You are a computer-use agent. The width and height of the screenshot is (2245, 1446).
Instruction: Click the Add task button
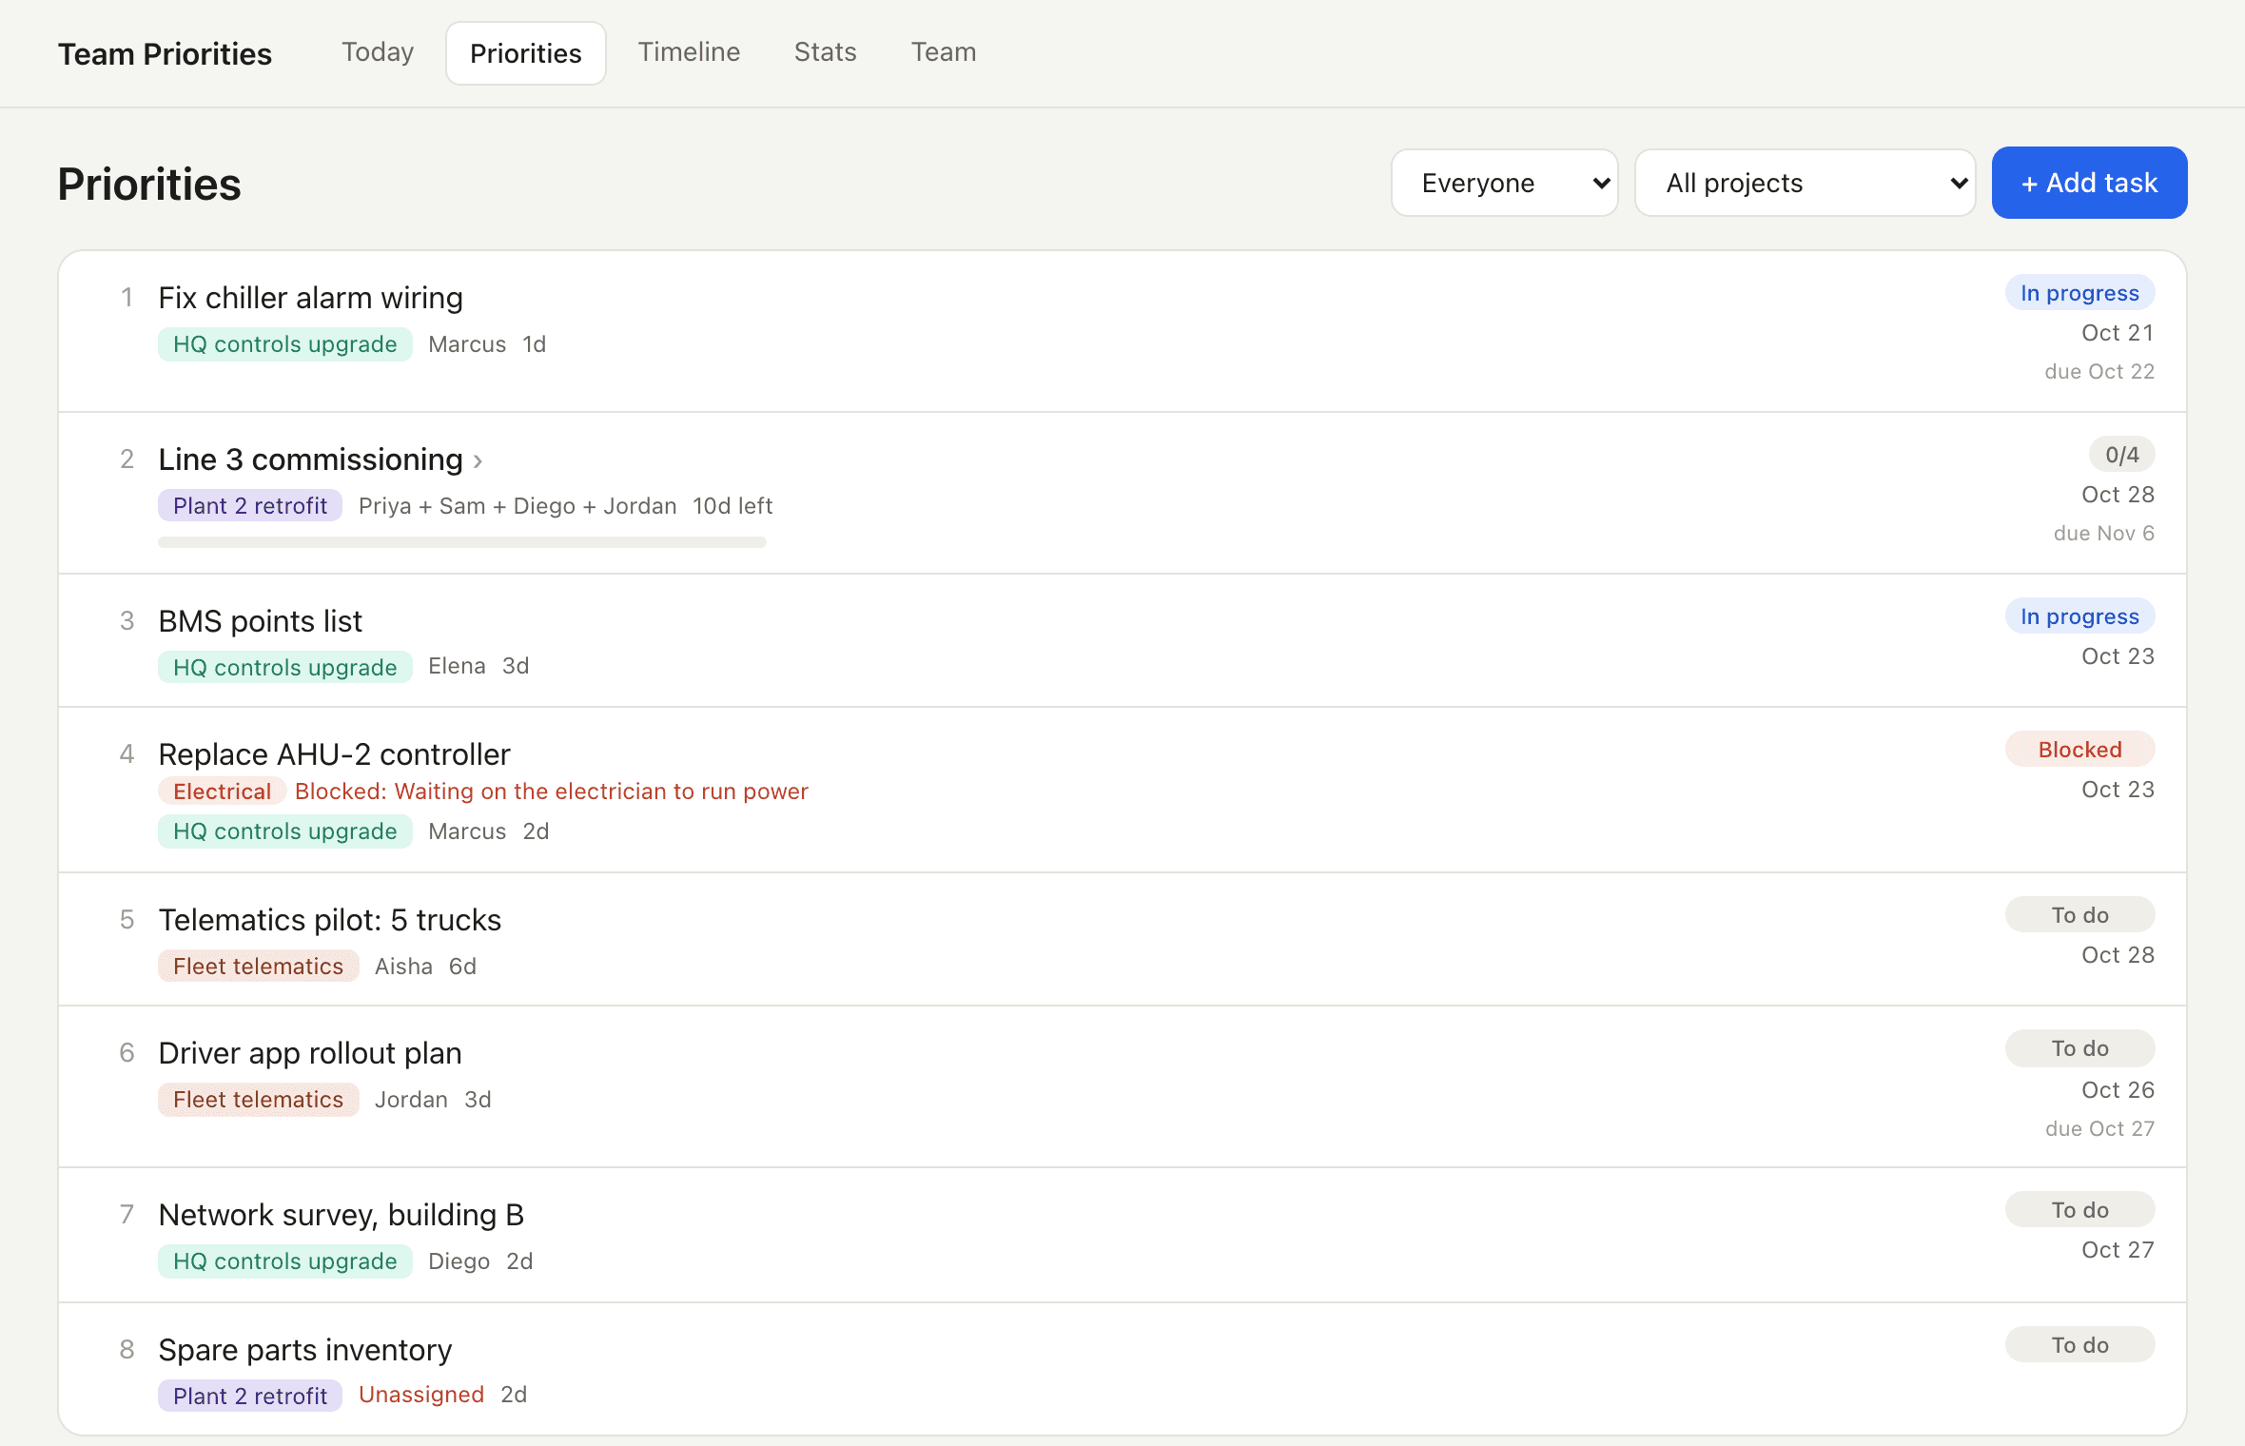click(x=2089, y=183)
